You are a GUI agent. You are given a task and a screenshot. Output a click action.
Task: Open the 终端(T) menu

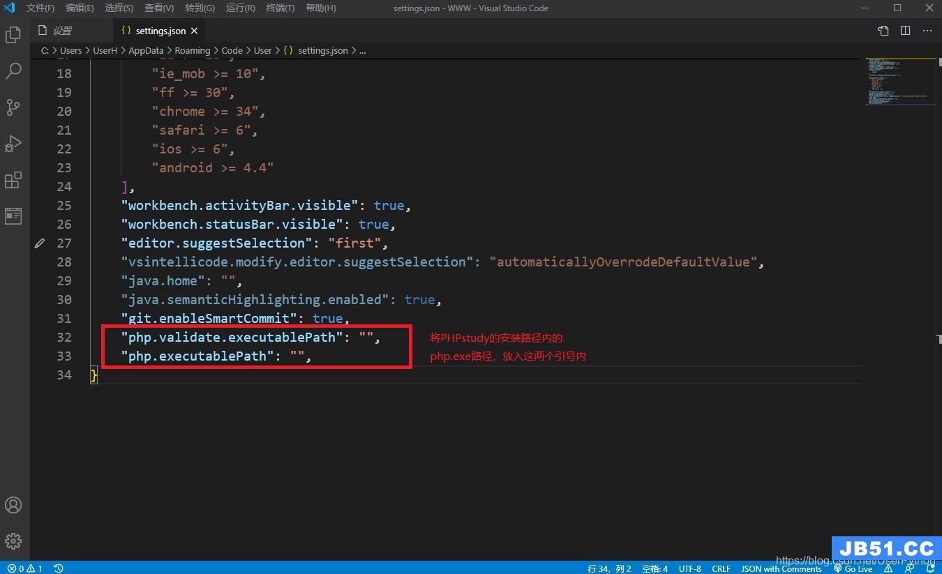click(281, 8)
